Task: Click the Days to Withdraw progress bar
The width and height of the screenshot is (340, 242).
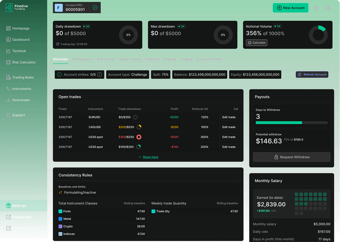Action: pyautogui.click(x=291, y=122)
